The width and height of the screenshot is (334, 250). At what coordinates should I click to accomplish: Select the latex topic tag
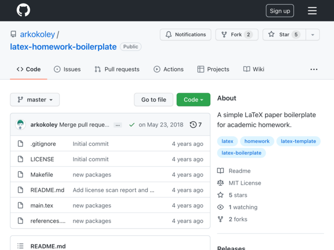tap(228, 141)
